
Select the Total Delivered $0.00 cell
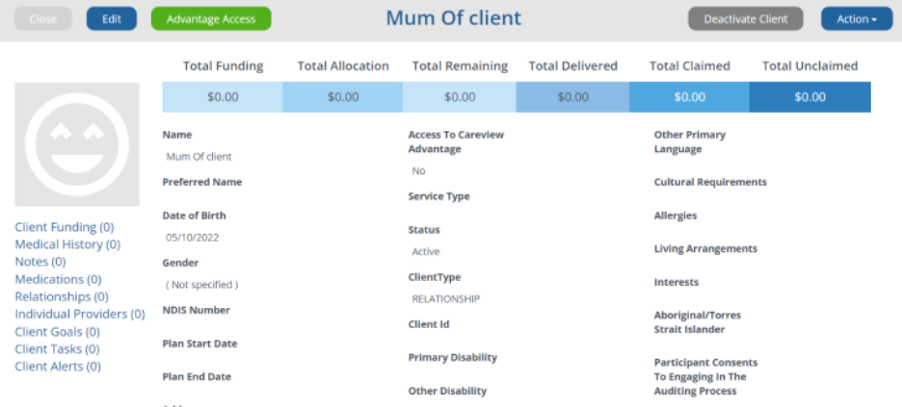tap(572, 97)
